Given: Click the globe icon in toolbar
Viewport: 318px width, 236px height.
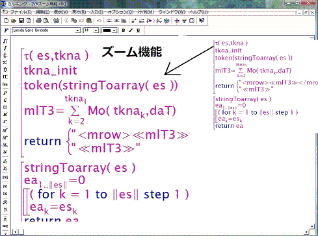Looking at the screenshot, I should tap(166, 21).
